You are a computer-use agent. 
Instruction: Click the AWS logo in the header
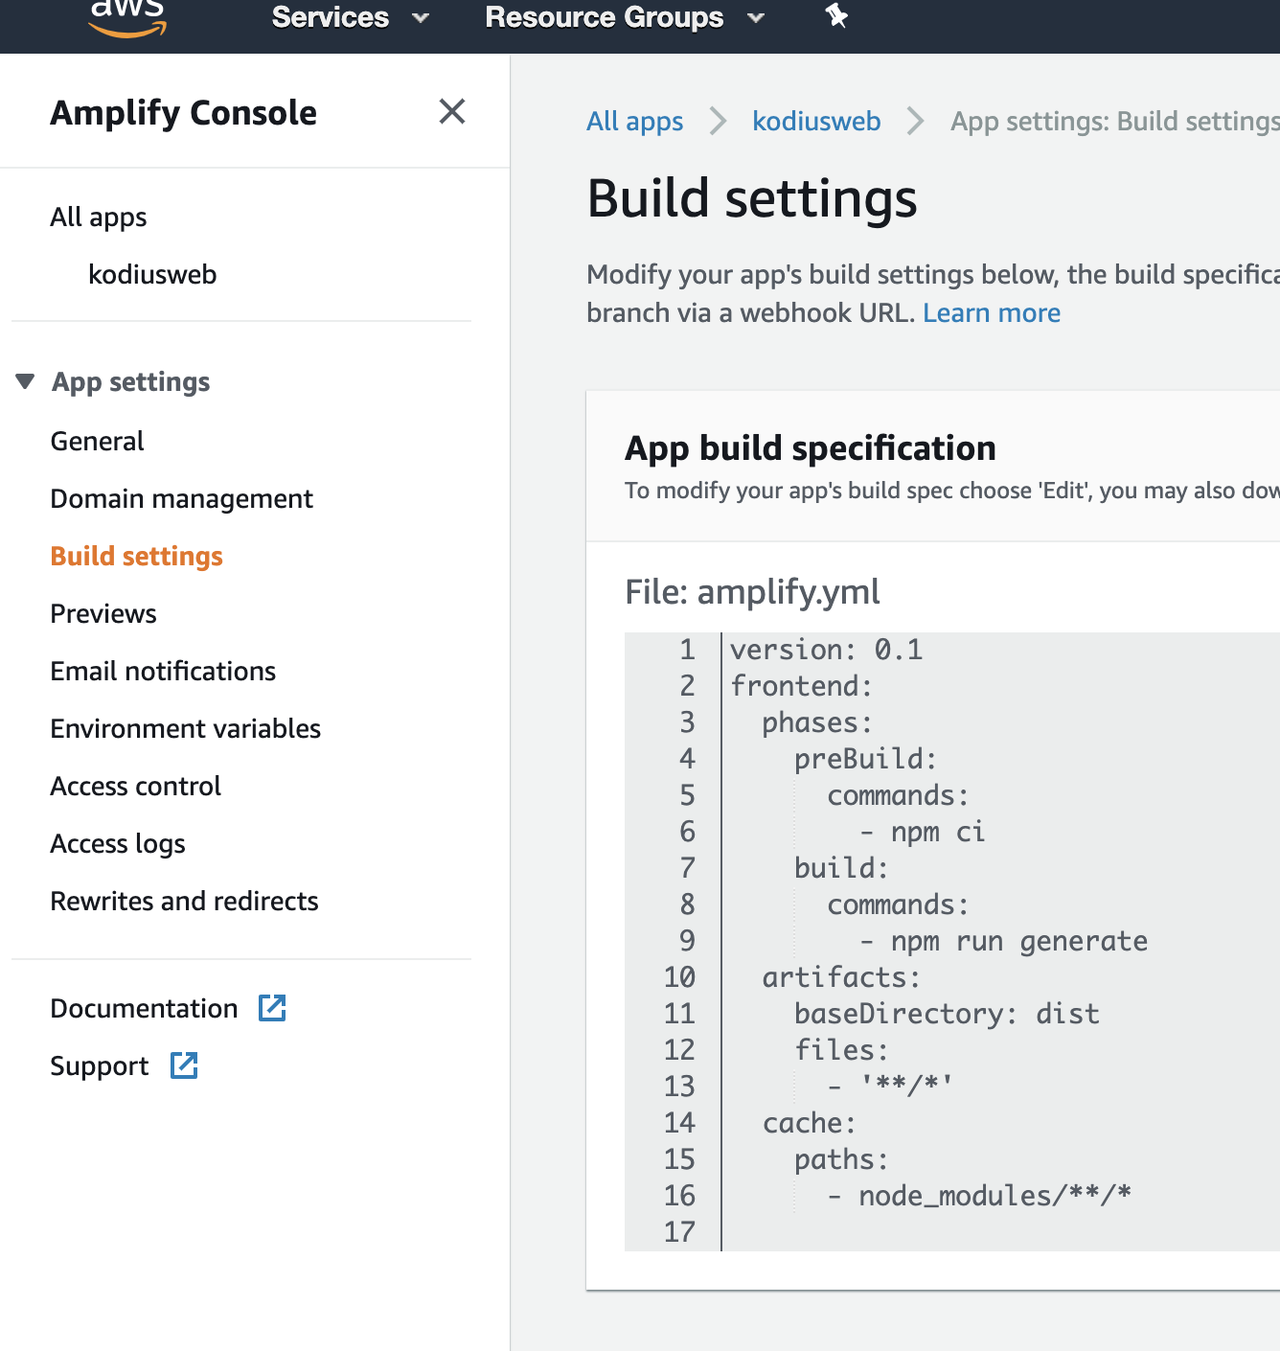(127, 18)
